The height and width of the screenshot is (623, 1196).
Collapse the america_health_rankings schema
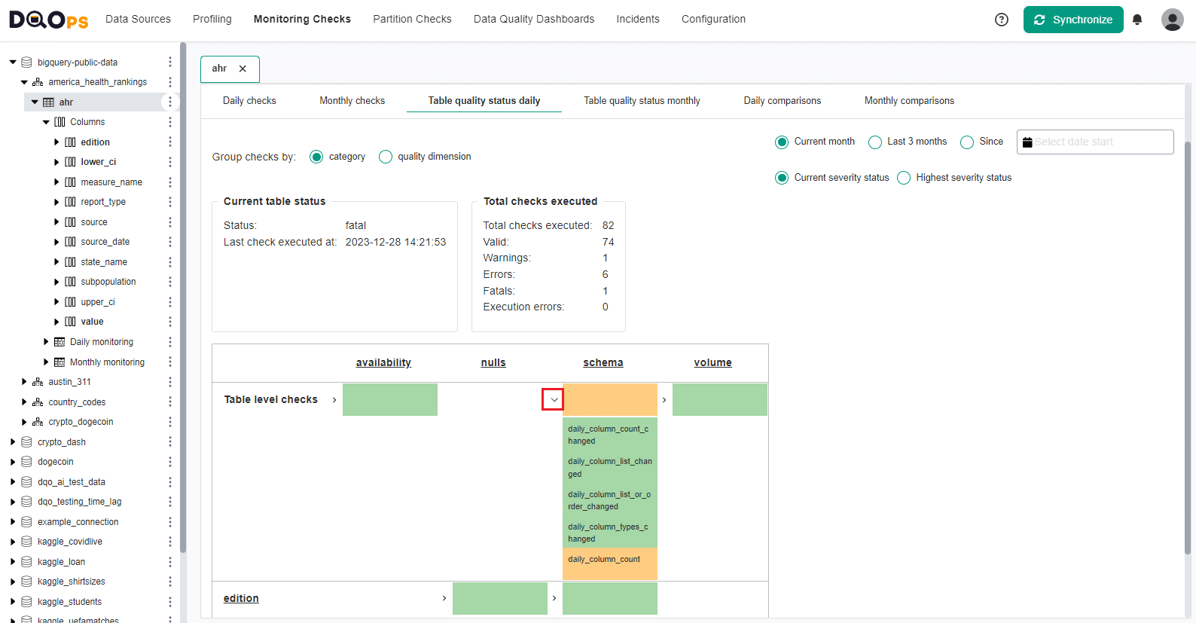[24, 82]
